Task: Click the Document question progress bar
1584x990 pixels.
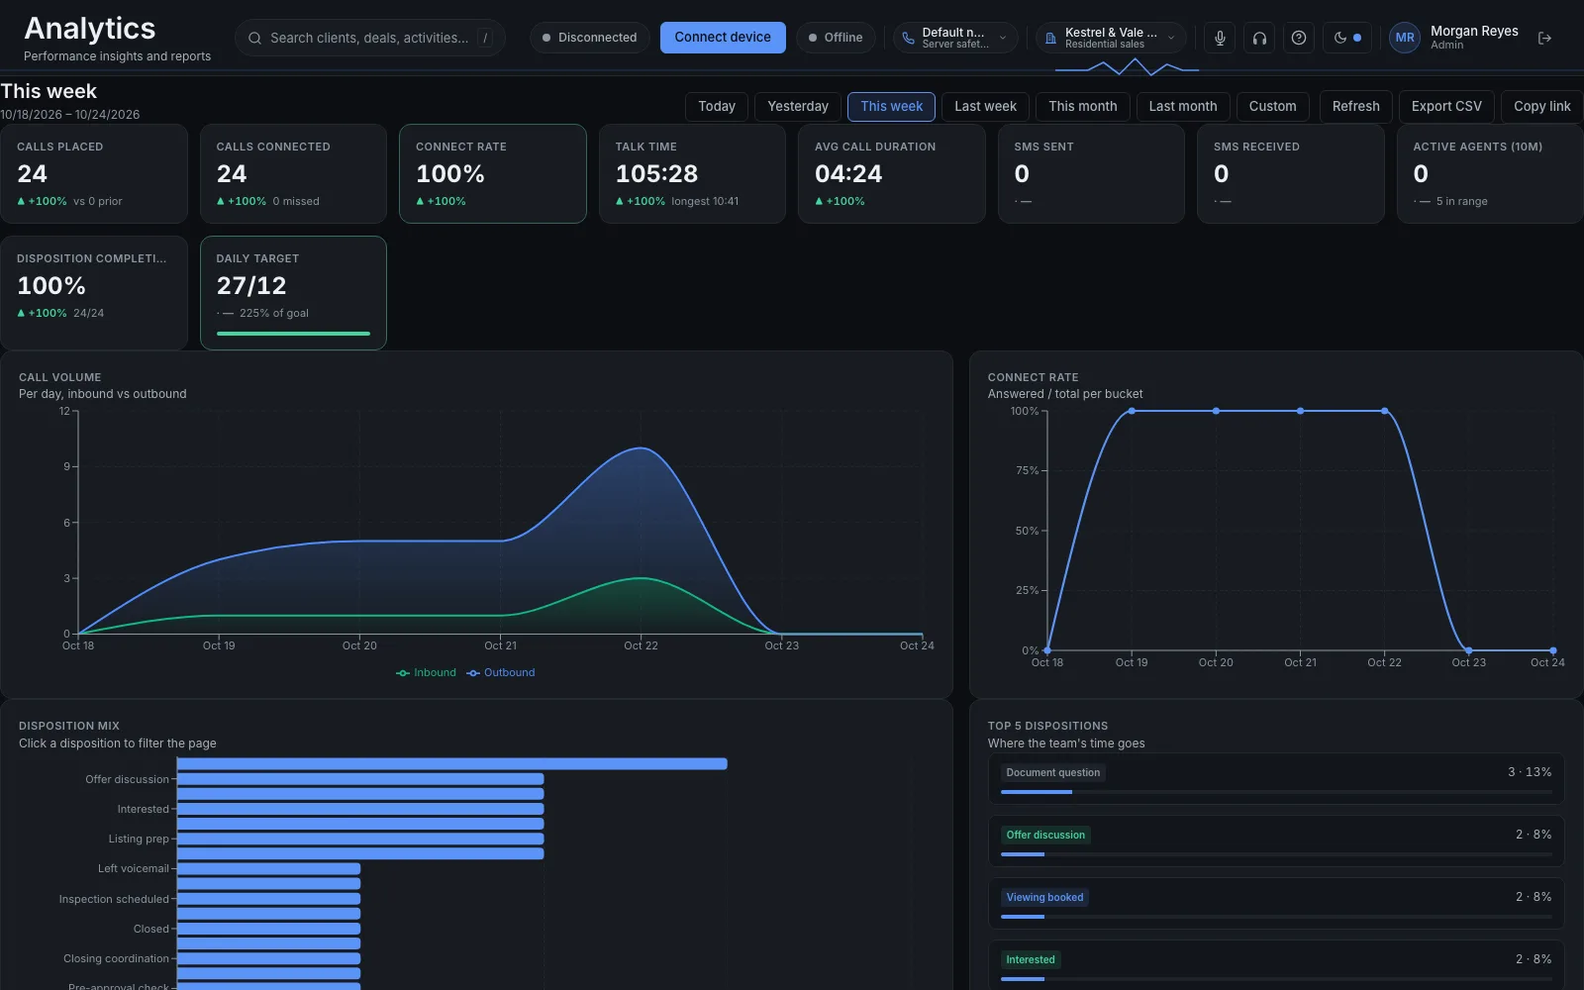Action: coord(1276,792)
